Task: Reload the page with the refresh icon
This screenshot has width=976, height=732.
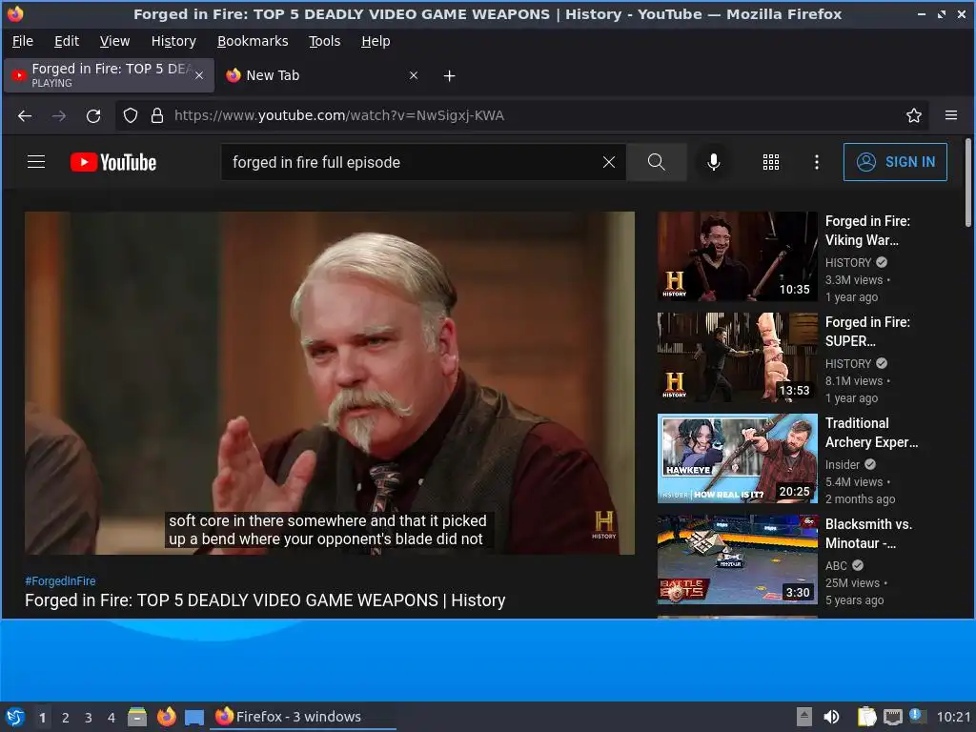Action: 93,115
